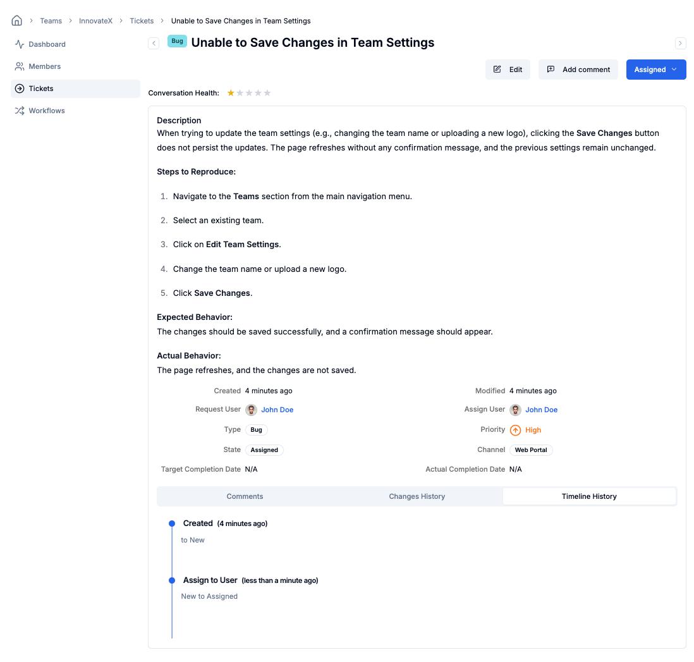Click the High priority arrow icon
The width and height of the screenshot is (694, 662).
point(515,430)
